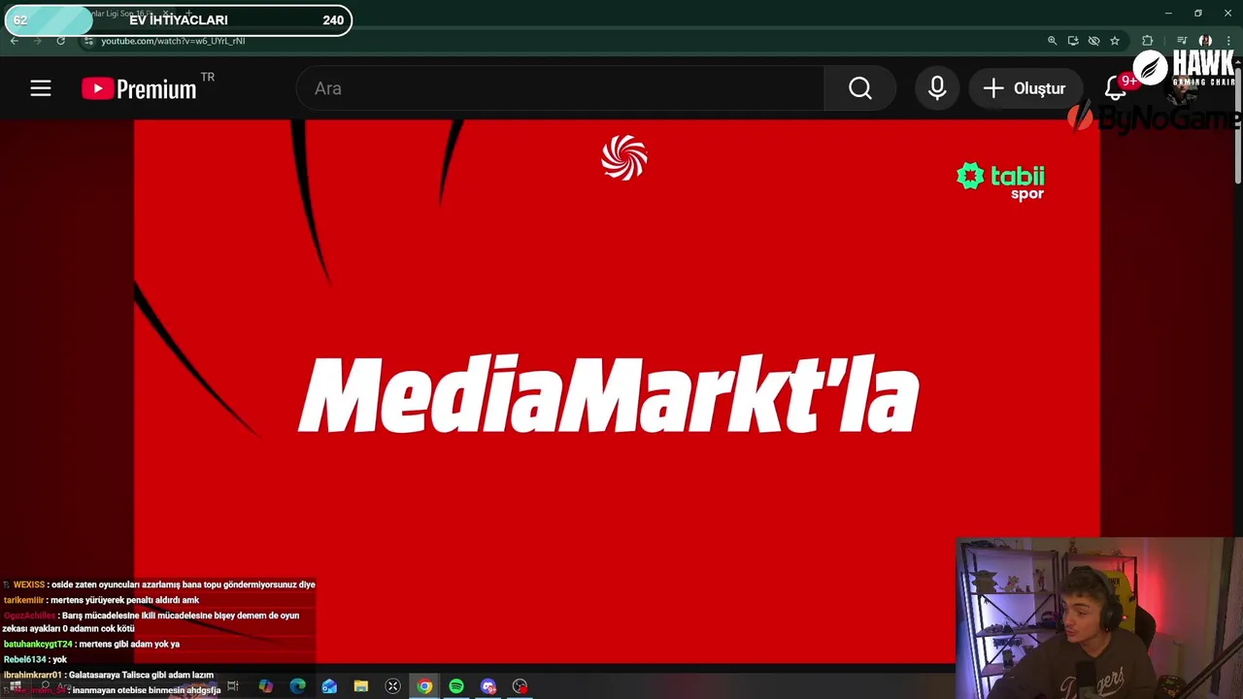Open Spotify from the taskbar
The width and height of the screenshot is (1243, 699).
(x=456, y=686)
